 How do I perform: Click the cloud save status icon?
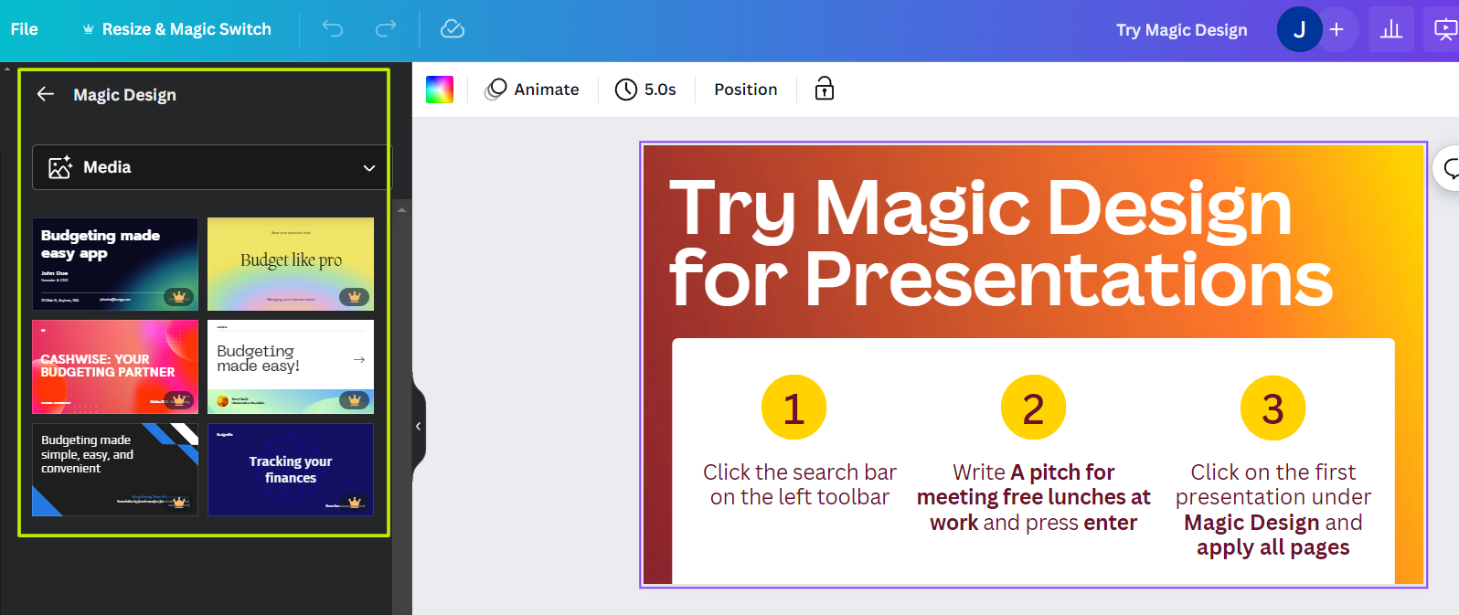point(453,29)
